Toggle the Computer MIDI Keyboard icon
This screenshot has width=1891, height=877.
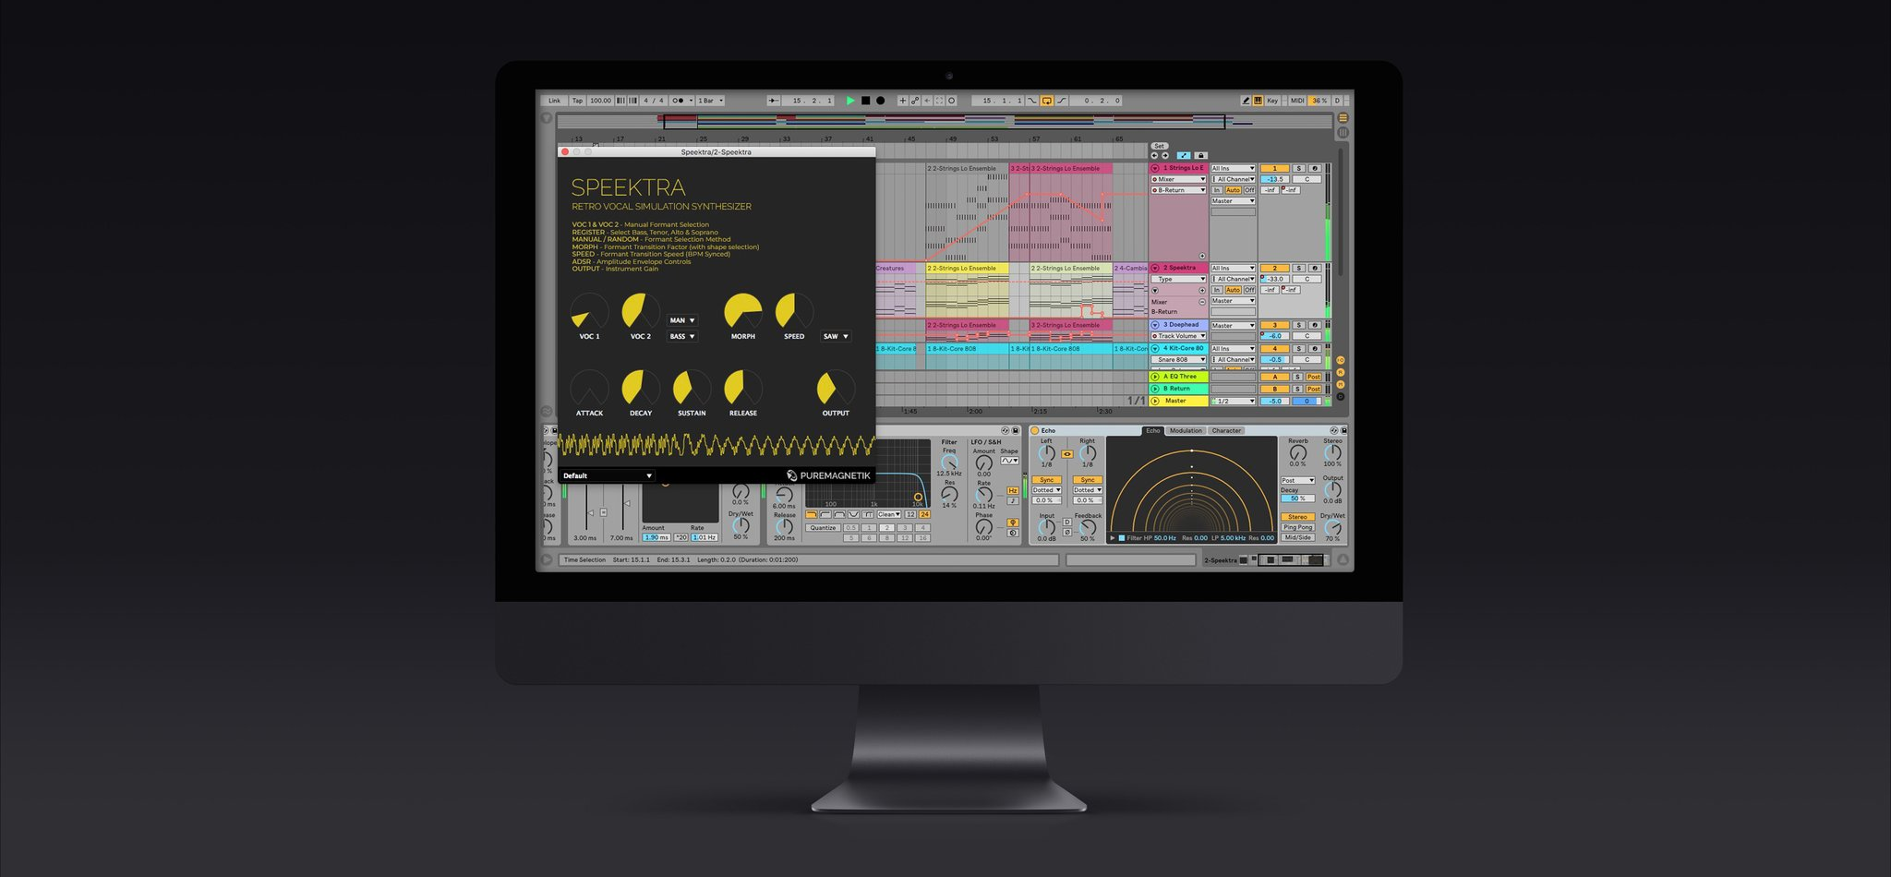pyautogui.click(x=1258, y=101)
